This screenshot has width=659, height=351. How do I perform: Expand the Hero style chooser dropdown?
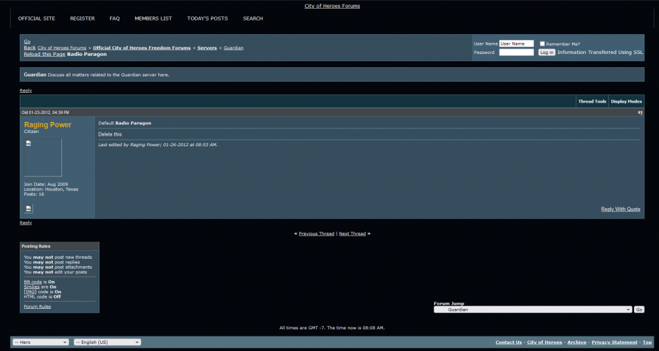pos(40,342)
